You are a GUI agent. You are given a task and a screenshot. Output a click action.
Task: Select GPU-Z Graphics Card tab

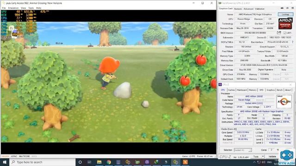click(x=226, y=9)
